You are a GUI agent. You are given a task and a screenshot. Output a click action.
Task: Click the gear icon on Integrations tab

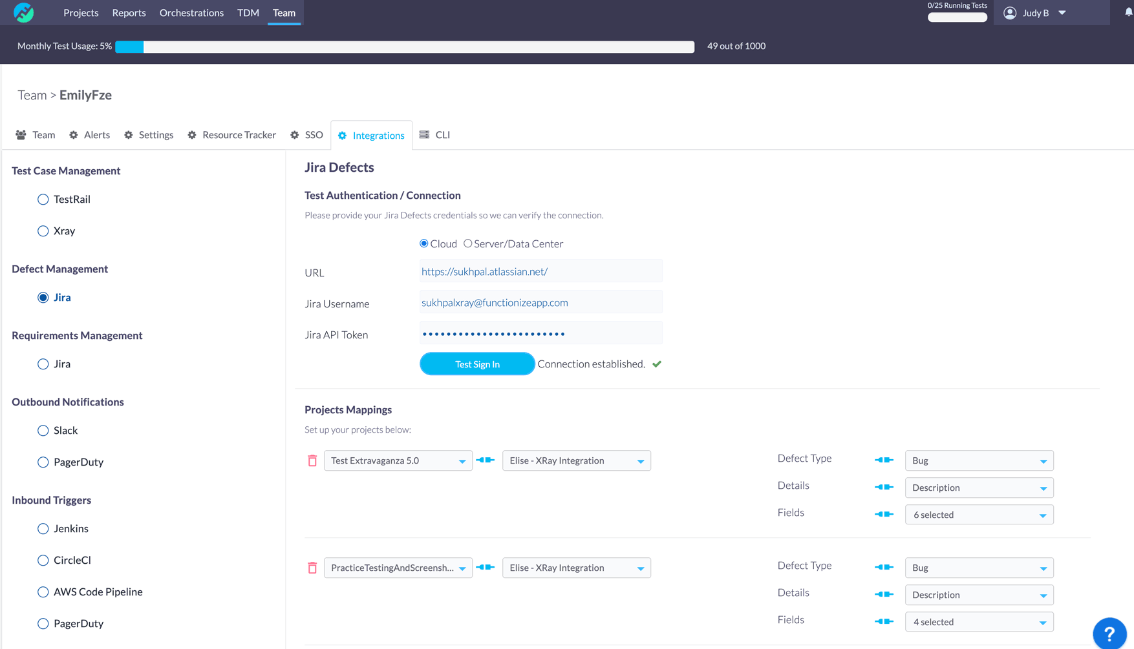click(343, 136)
